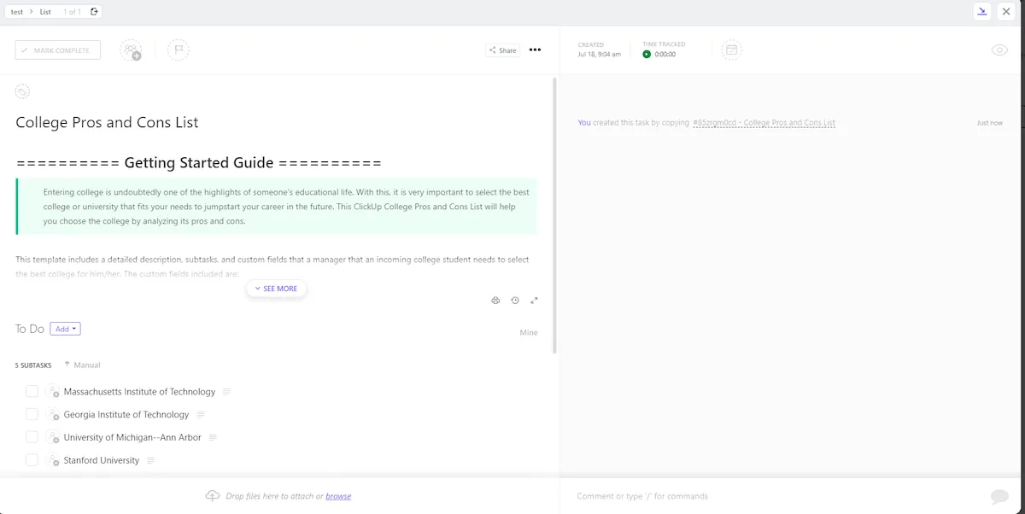The image size is (1025, 514).
Task: Open the due date calendar icon
Action: coord(731,50)
